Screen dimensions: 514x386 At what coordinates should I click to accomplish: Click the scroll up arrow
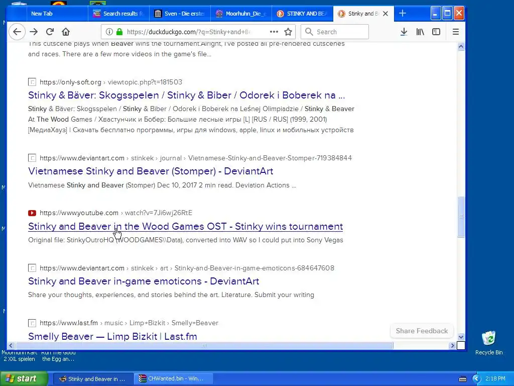tap(461, 47)
